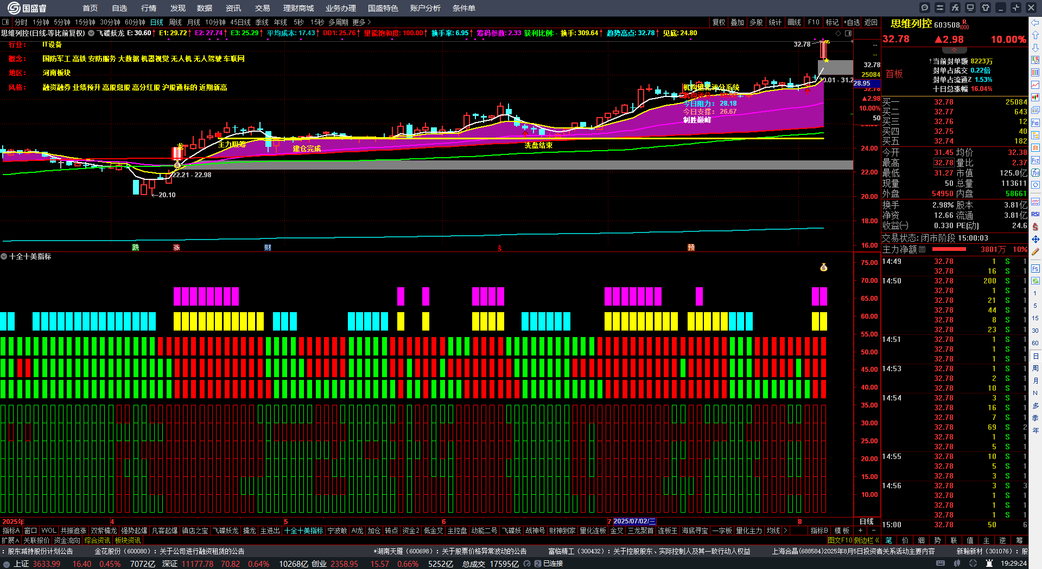
Task: Toggle the round marker after the chart title
Action: [91, 33]
